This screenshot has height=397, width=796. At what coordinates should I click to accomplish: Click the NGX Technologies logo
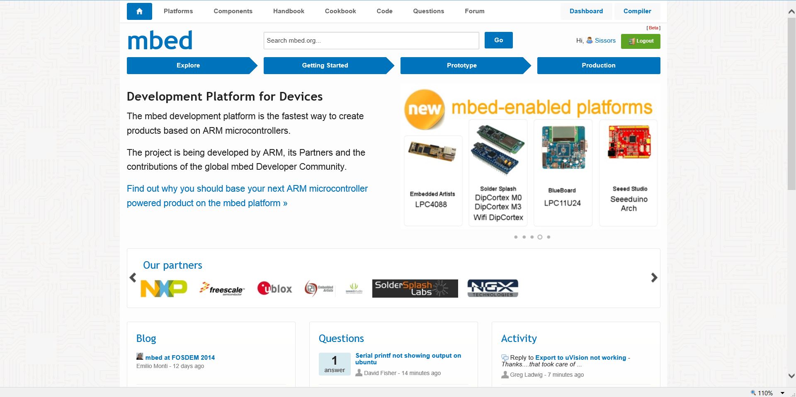tap(493, 289)
